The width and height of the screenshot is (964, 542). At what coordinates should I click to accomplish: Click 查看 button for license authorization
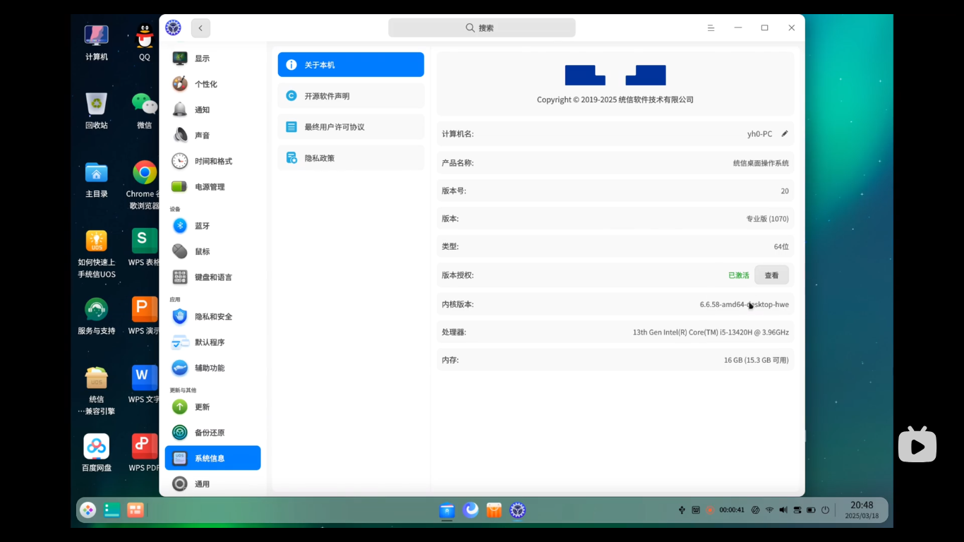tap(771, 275)
